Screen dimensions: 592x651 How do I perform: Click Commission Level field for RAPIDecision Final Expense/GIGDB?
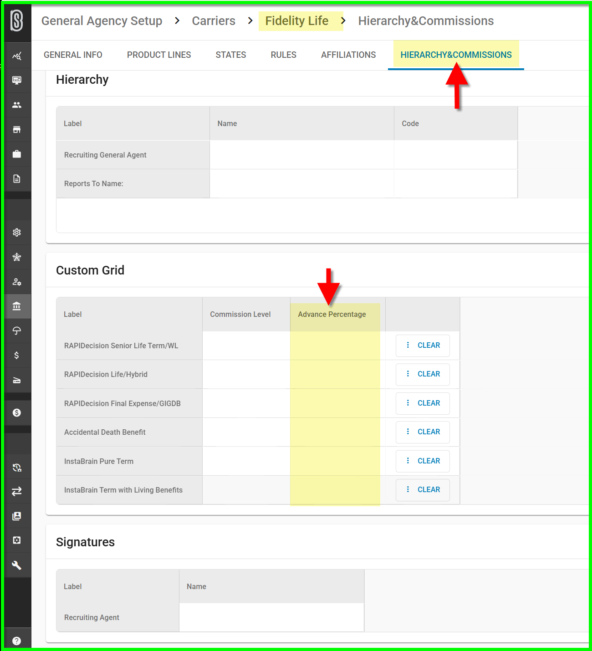point(246,403)
